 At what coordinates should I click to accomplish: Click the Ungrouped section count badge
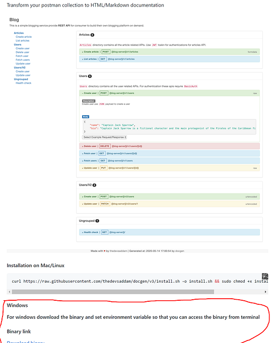pyautogui.click(x=98, y=221)
